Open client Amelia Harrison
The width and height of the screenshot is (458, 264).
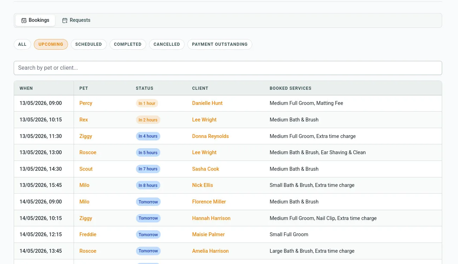[211, 251]
